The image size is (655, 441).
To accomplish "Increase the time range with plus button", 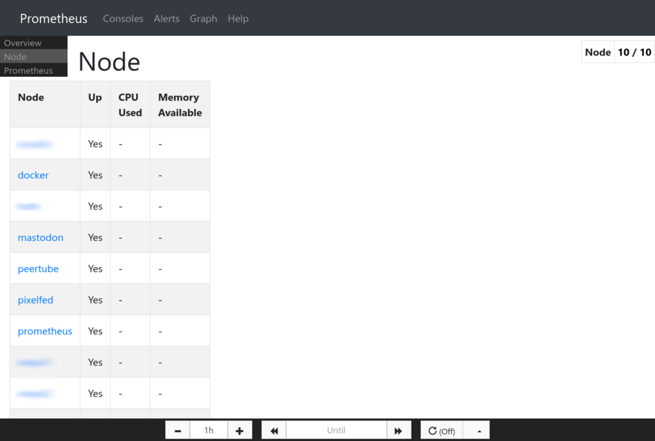I will point(240,430).
